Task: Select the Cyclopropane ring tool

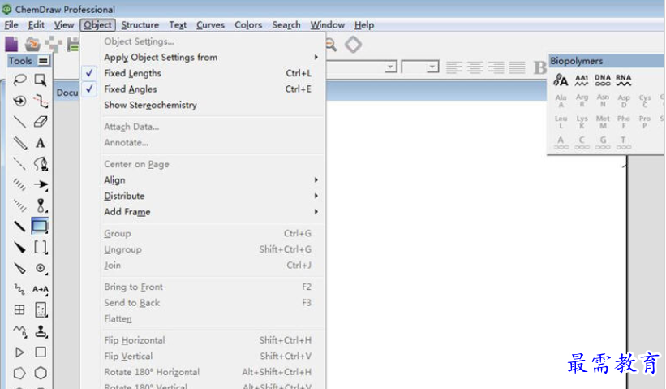Action: (x=19, y=352)
